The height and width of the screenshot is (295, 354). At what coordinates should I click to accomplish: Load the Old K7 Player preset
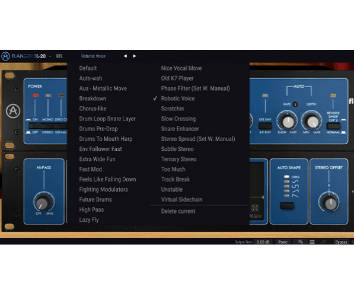click(177, 78)
